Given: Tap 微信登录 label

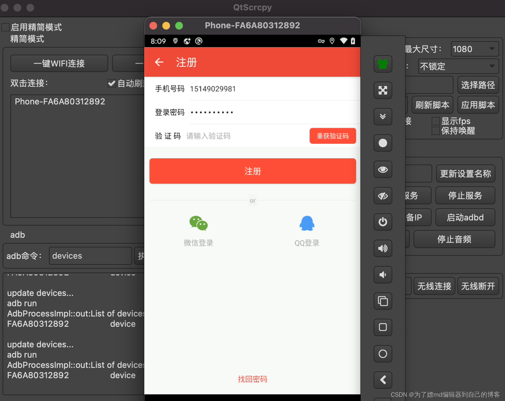Looking at the screenshot, I should pos(198,243).
